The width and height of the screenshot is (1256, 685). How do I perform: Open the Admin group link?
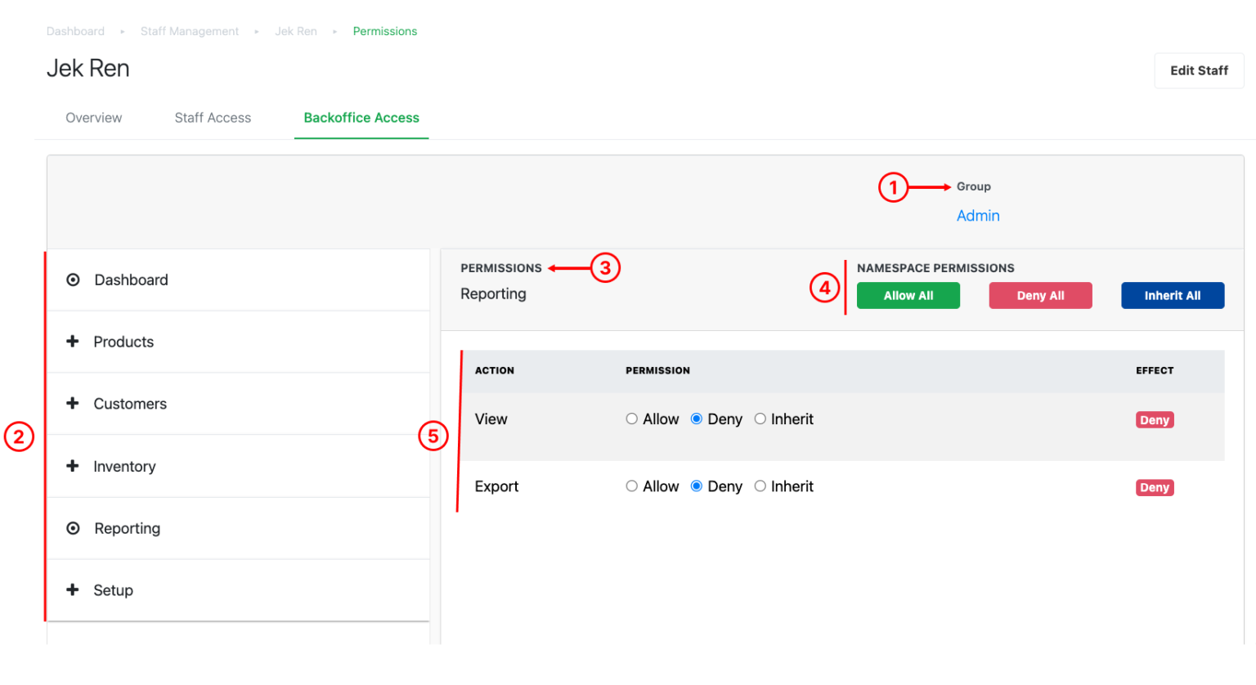tap(978, 216)
